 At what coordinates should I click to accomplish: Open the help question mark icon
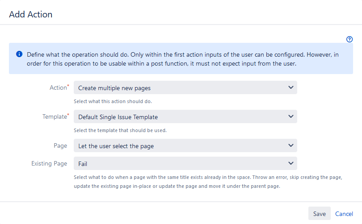(349, 39)
